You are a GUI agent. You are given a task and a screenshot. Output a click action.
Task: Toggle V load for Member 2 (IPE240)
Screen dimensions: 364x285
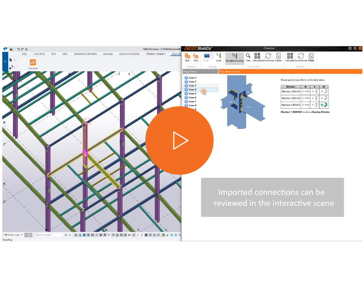pos(315,91)
